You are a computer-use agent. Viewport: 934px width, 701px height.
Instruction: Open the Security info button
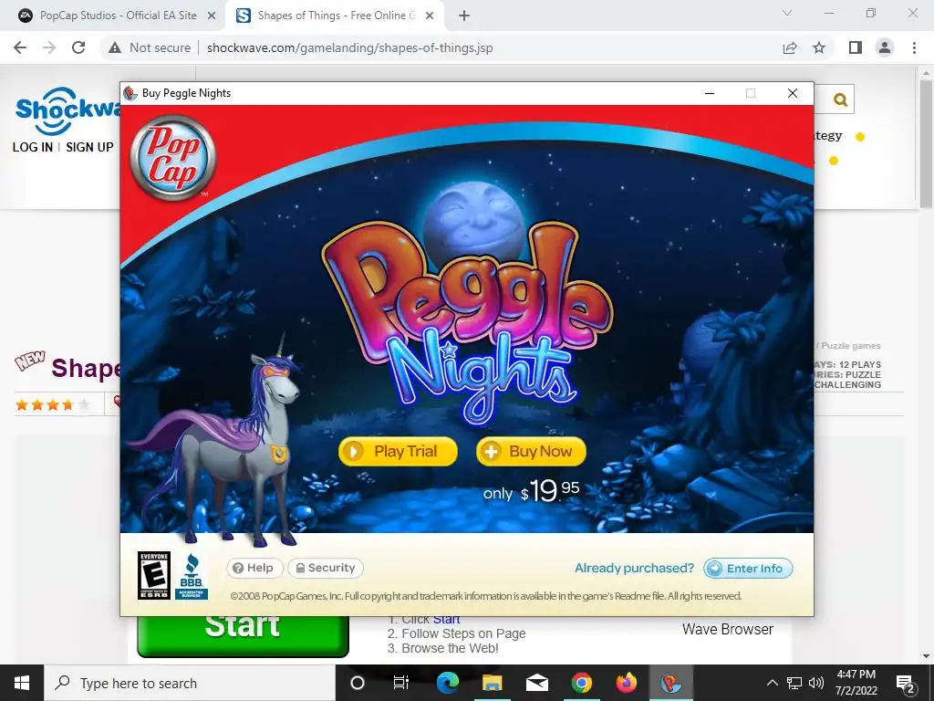tap(326, 568)
